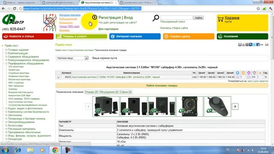Open Расширенный поиск link

coord(173,22)
